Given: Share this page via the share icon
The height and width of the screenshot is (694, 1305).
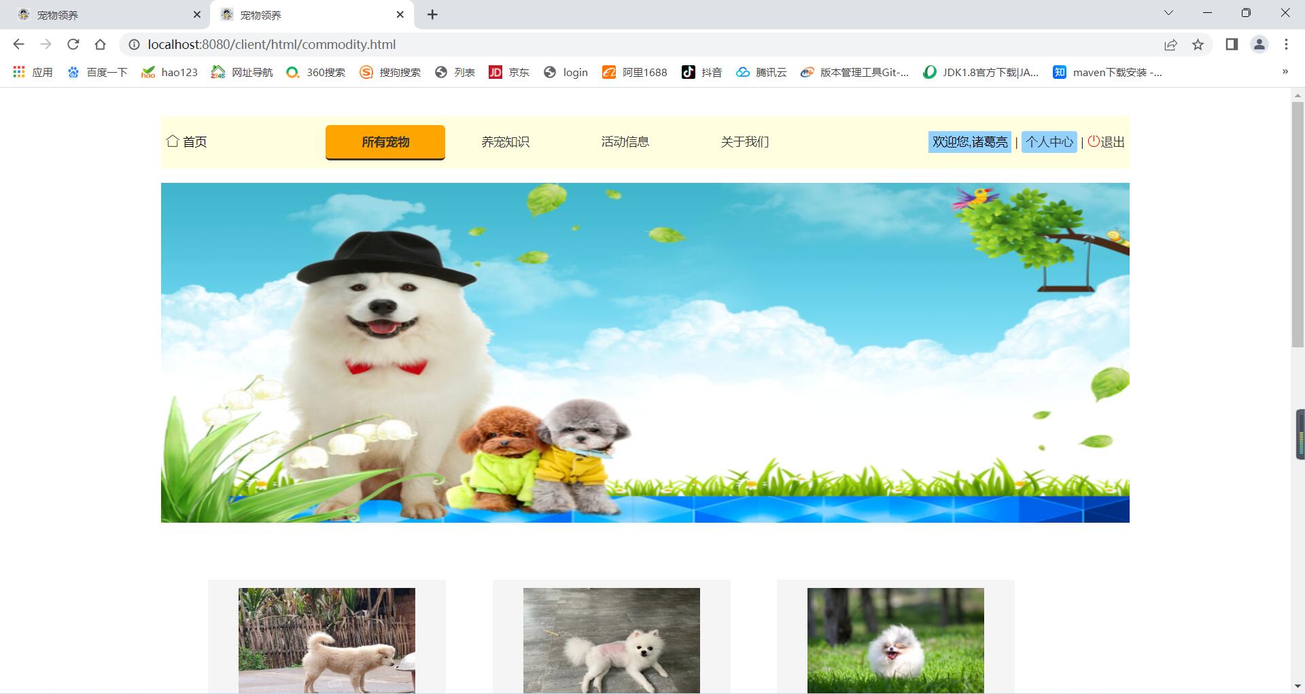Looking at the screenshot, I should [x=1170, y=44].
